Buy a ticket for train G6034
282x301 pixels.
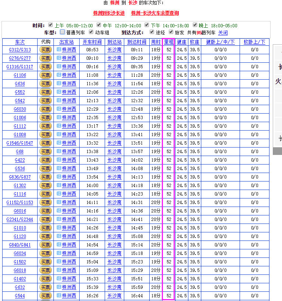[x=45, y=253]
